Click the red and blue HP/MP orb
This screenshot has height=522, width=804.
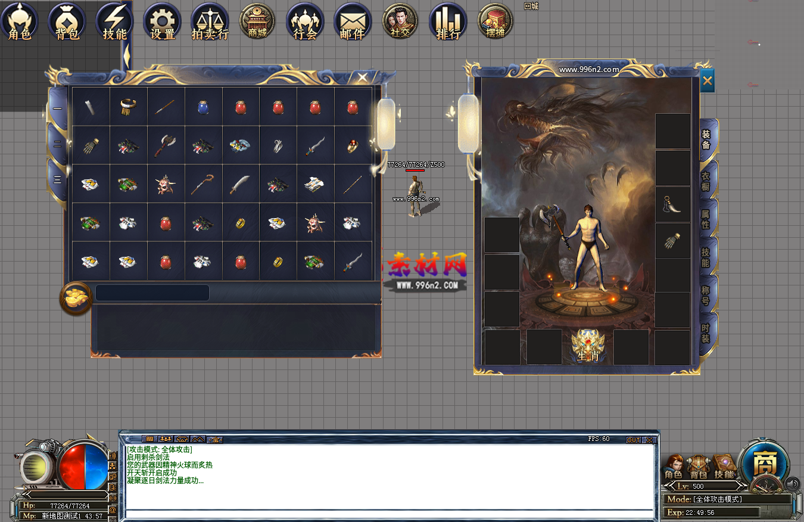point(83,466)
